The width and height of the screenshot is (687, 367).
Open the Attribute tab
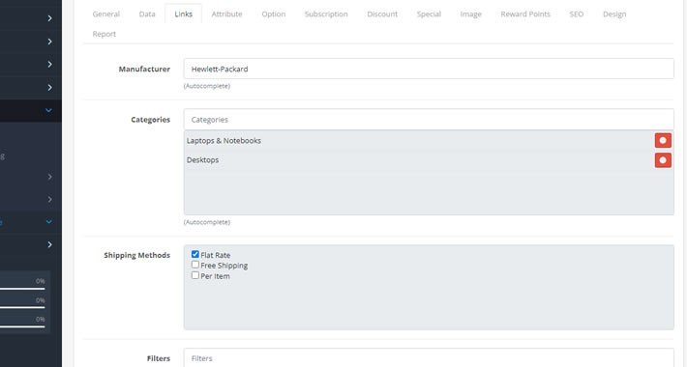(x=226, y=14)
